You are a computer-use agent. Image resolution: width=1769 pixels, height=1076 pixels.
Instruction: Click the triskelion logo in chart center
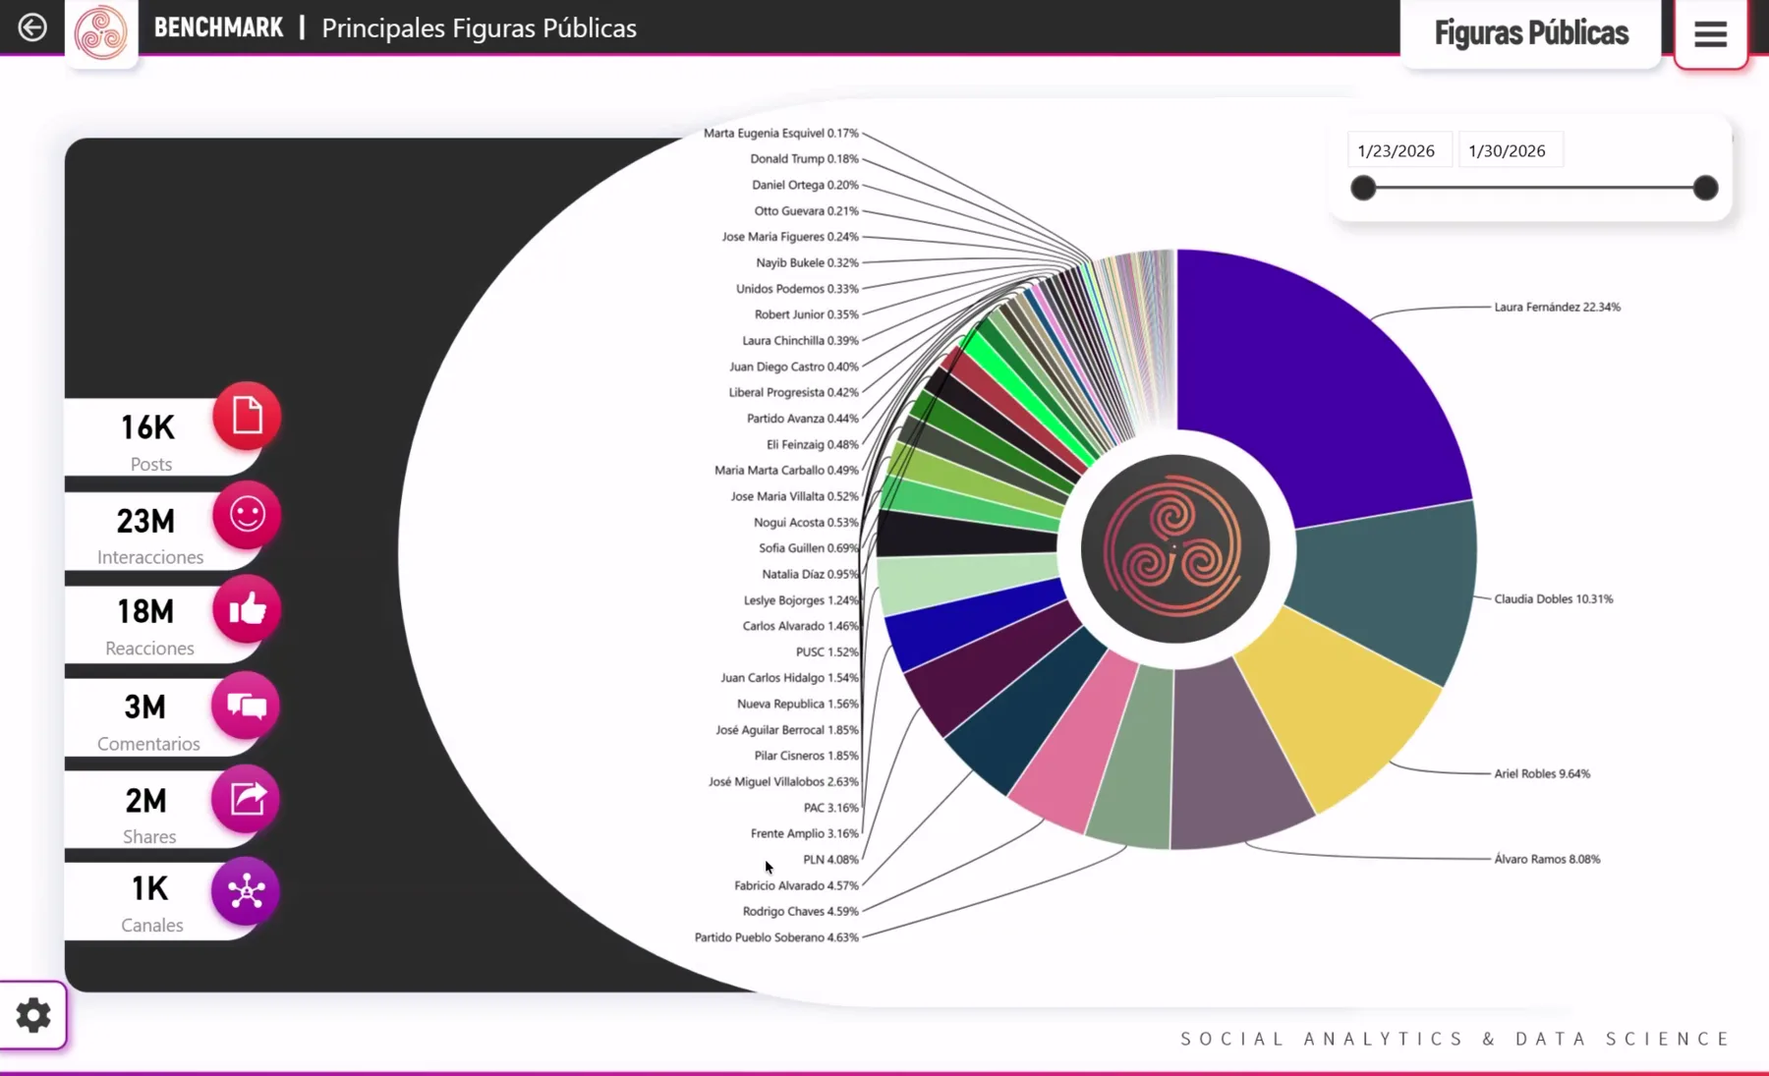1175,549
